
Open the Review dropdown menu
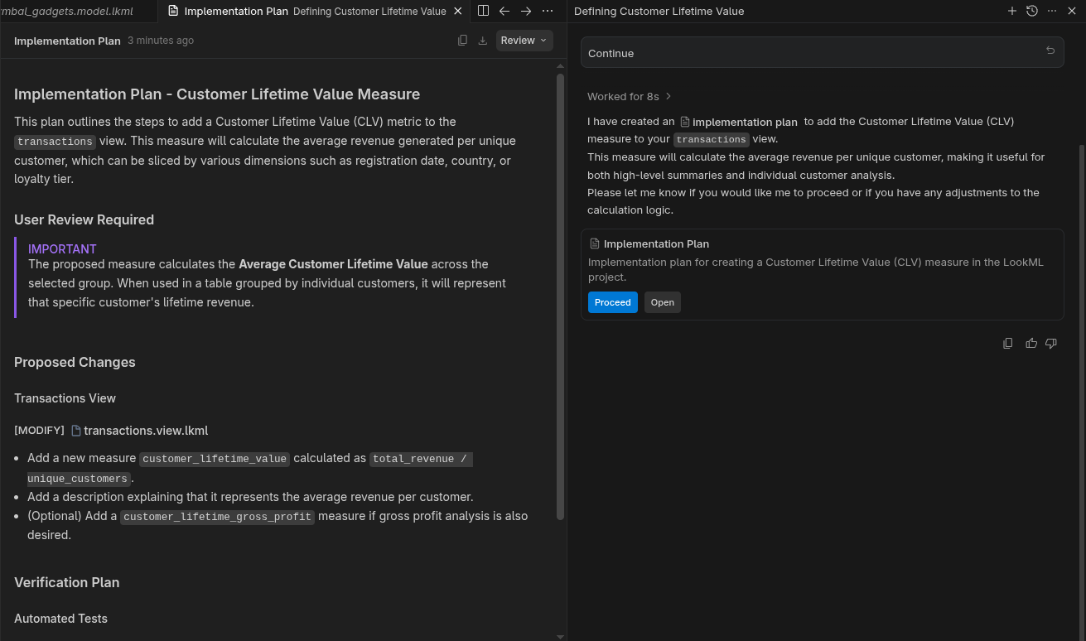click(x=524, y=40)
